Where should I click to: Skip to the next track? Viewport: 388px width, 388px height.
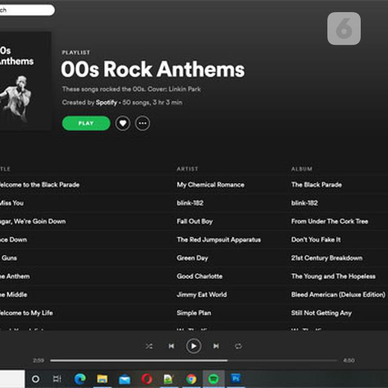pyautogui.click(x=216, y=346)
